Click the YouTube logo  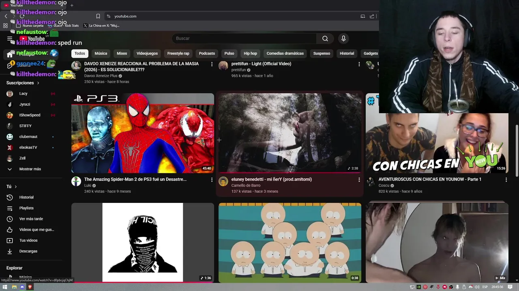32,39
